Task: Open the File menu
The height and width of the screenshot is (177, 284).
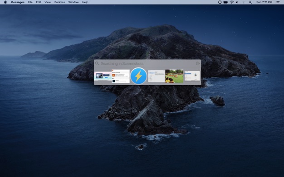Action: click(30, 2)
